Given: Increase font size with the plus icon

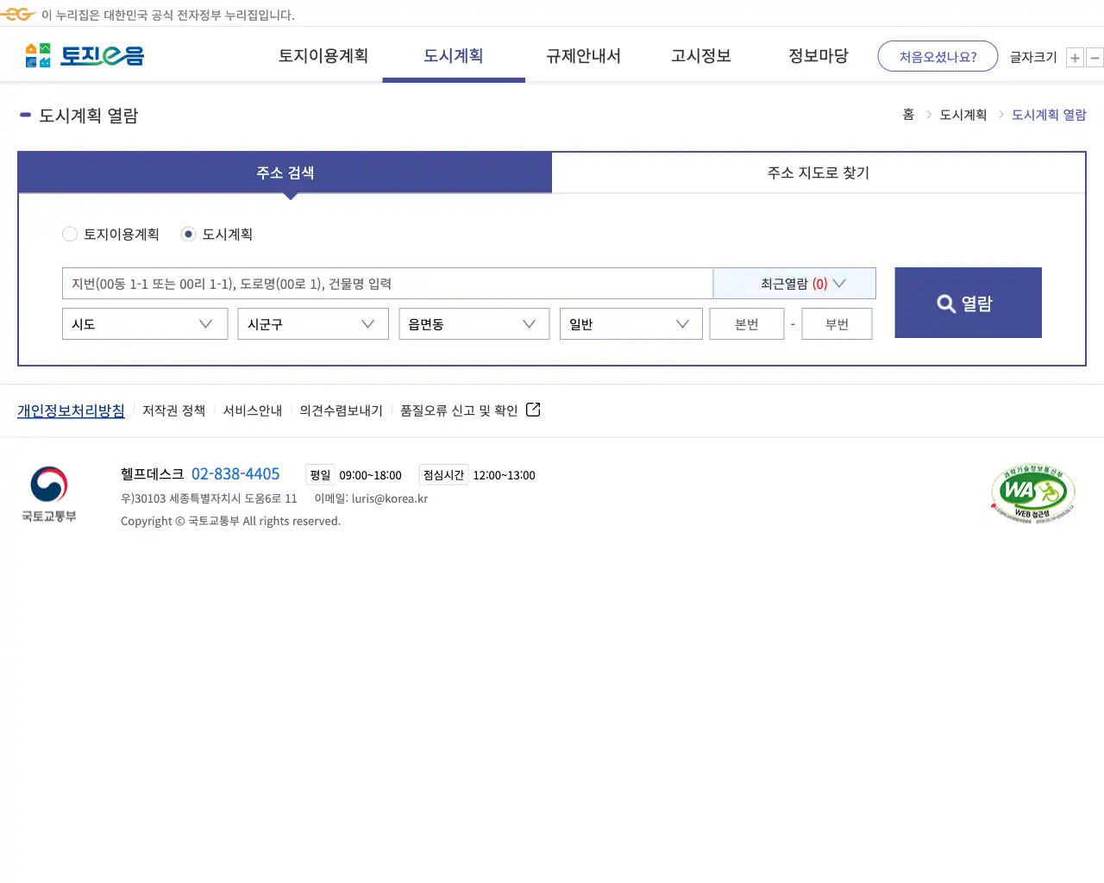Looking at the screenshot, I should [1075, 57].
